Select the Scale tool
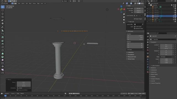The width and height of the screenshot is (177, 99). [x=2, y=20]
